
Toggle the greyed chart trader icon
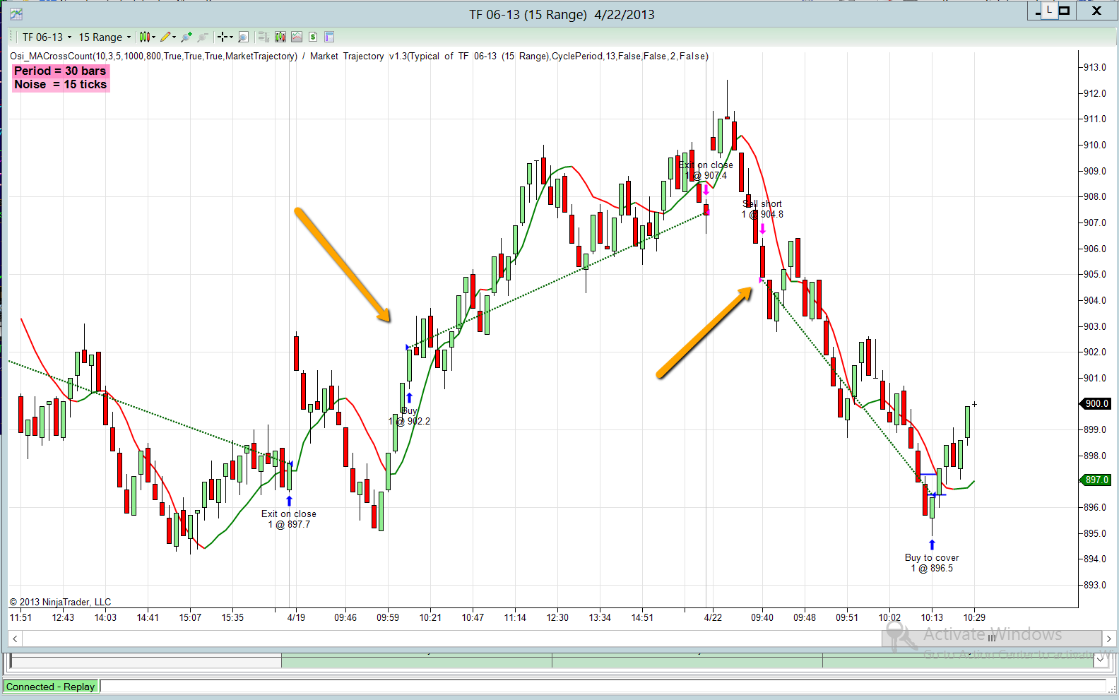coord(264,37)
